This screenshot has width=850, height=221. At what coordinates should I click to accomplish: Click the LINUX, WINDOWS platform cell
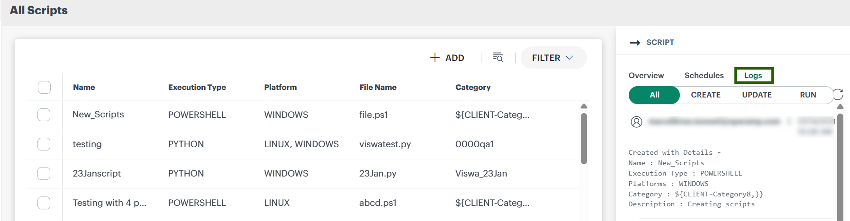point(301,144)
